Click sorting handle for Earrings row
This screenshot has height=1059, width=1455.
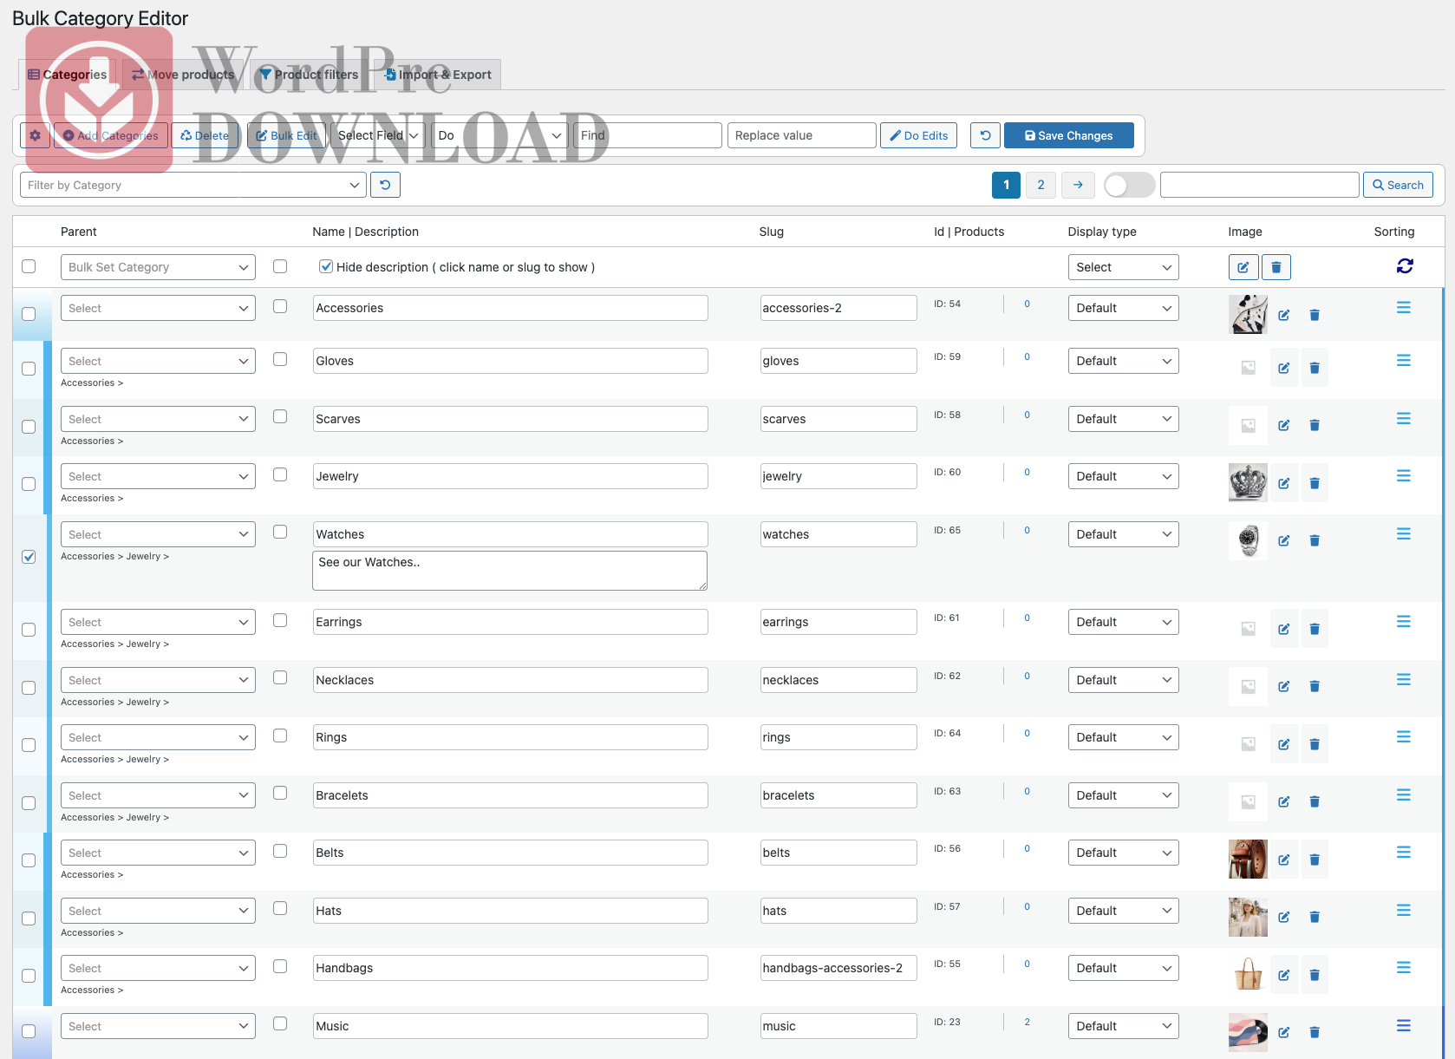pos(1404,621)
